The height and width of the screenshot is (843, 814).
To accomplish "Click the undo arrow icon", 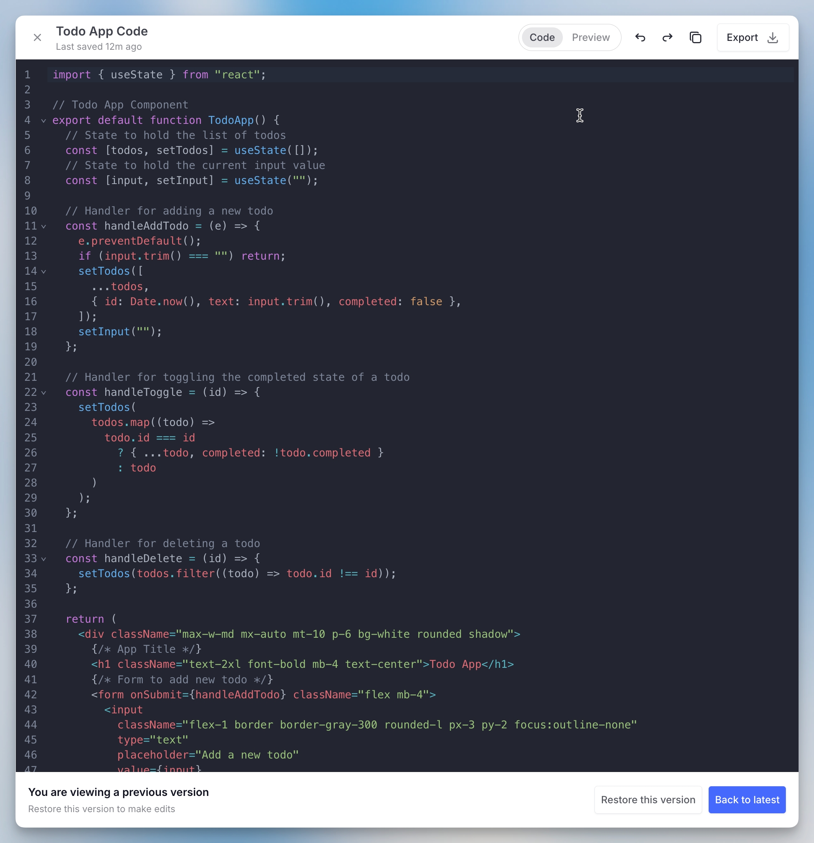I will (x=640, y=37).
